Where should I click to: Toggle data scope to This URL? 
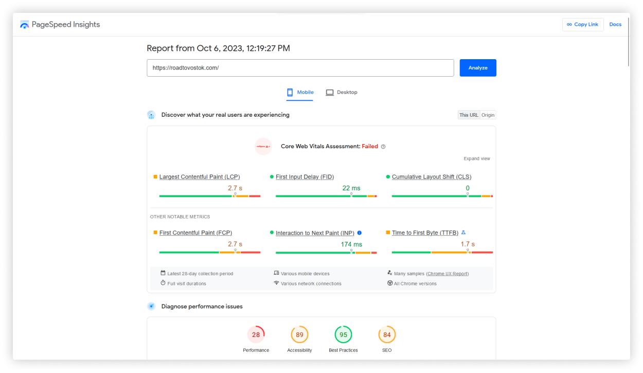point(469,115)
